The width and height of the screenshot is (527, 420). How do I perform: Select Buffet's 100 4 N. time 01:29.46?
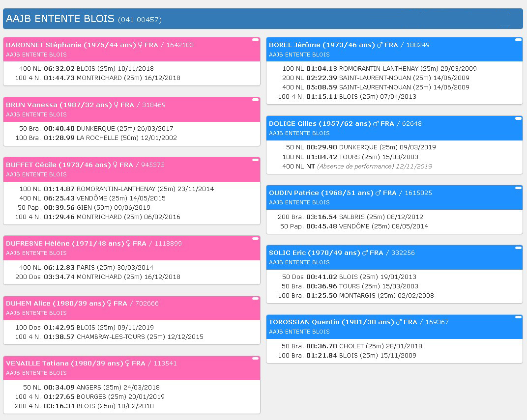pyautogui.click(x=59, y=217)
